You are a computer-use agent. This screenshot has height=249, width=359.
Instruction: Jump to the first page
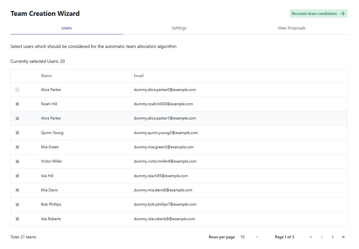(311, 237)
